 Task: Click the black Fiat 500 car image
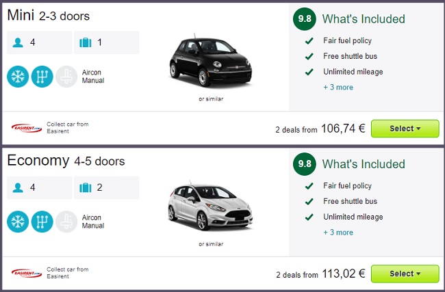pyautogui.click(x=210, y=63)
